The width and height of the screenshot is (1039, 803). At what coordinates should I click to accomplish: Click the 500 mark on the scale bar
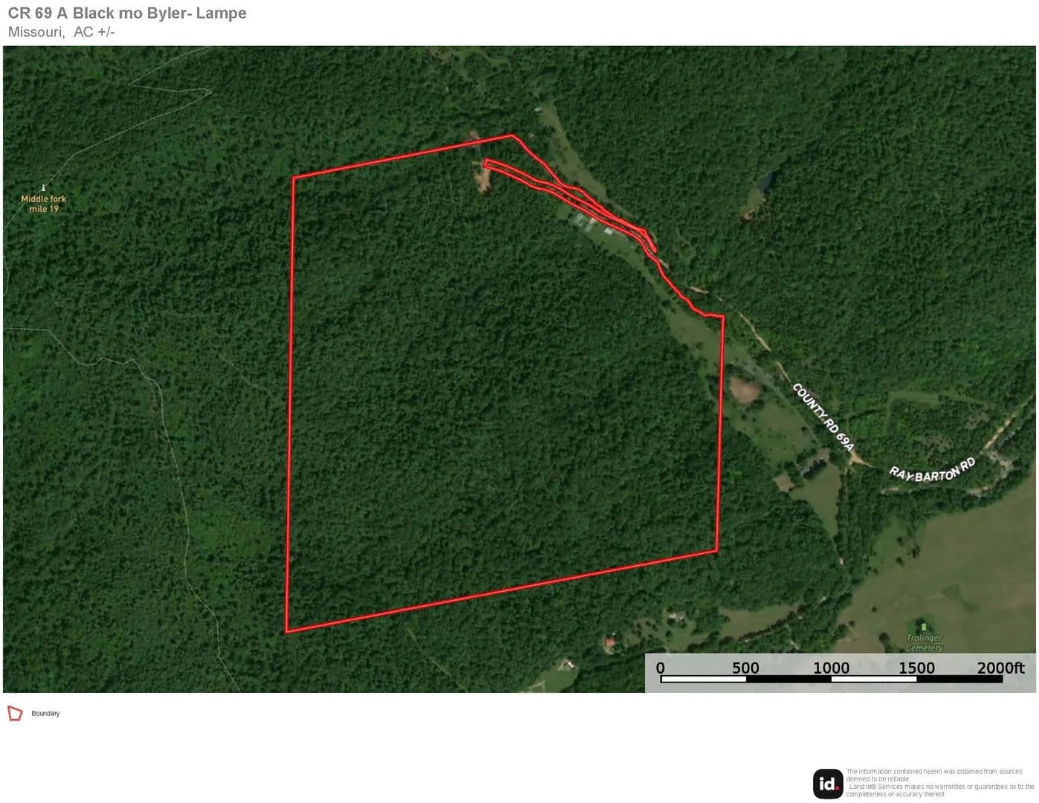745,668
